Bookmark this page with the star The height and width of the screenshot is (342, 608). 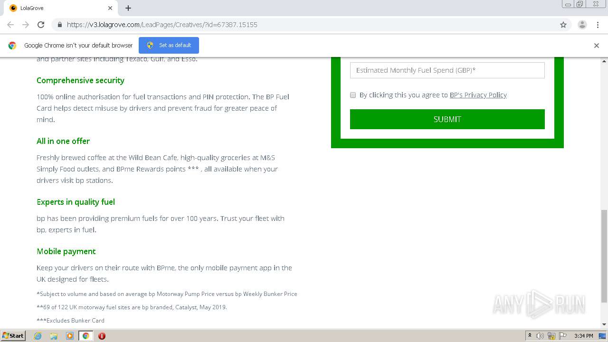point(563,25)
